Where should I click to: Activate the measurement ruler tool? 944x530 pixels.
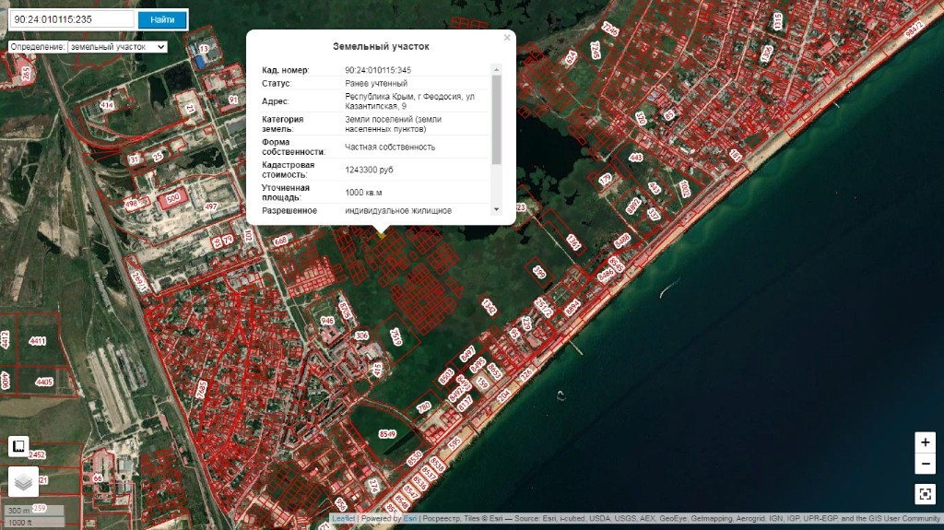tap(18, 446)
